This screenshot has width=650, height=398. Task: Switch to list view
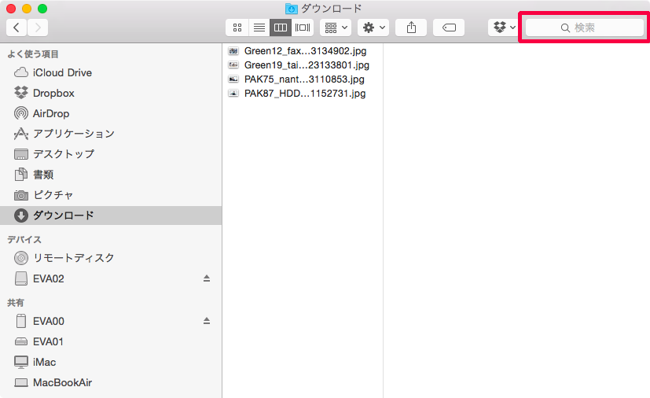point(259,28)
